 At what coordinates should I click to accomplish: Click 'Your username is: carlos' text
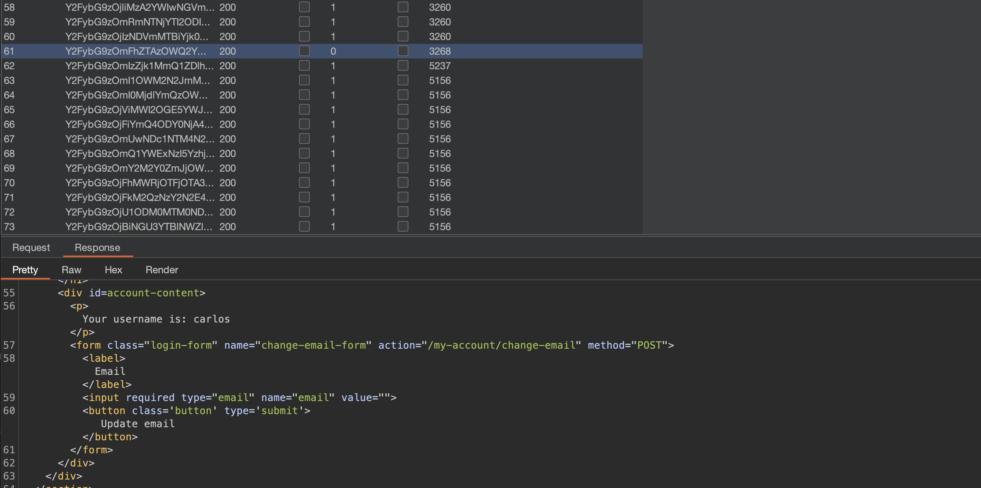pyautogui.click(x=156, y=319)
